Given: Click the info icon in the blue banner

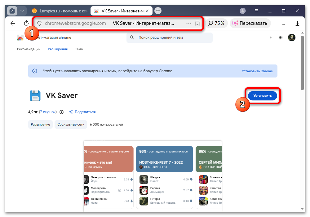Looking at the screenshot, I should (x=35, y=71).
